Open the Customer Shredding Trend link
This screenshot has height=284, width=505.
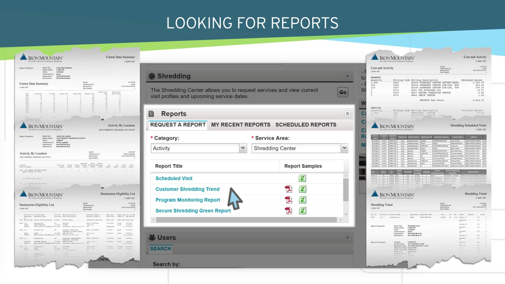pos(187,189)
